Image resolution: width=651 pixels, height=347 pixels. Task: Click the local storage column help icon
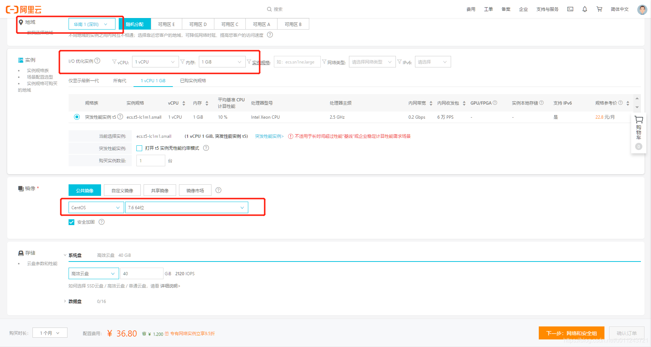tap(541, 102)
